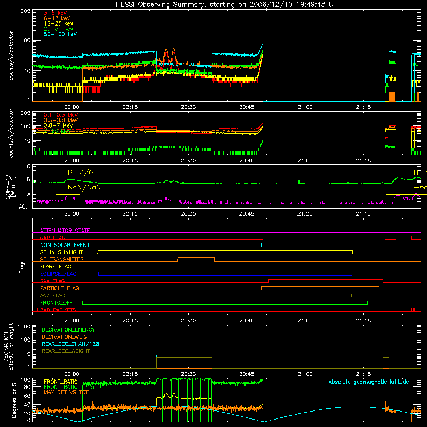Image resolution: width=427 pixels, height=427 pixels.
Task: Click 21:15 tick label under the decimation panel
Action: [x=363, y=374]
